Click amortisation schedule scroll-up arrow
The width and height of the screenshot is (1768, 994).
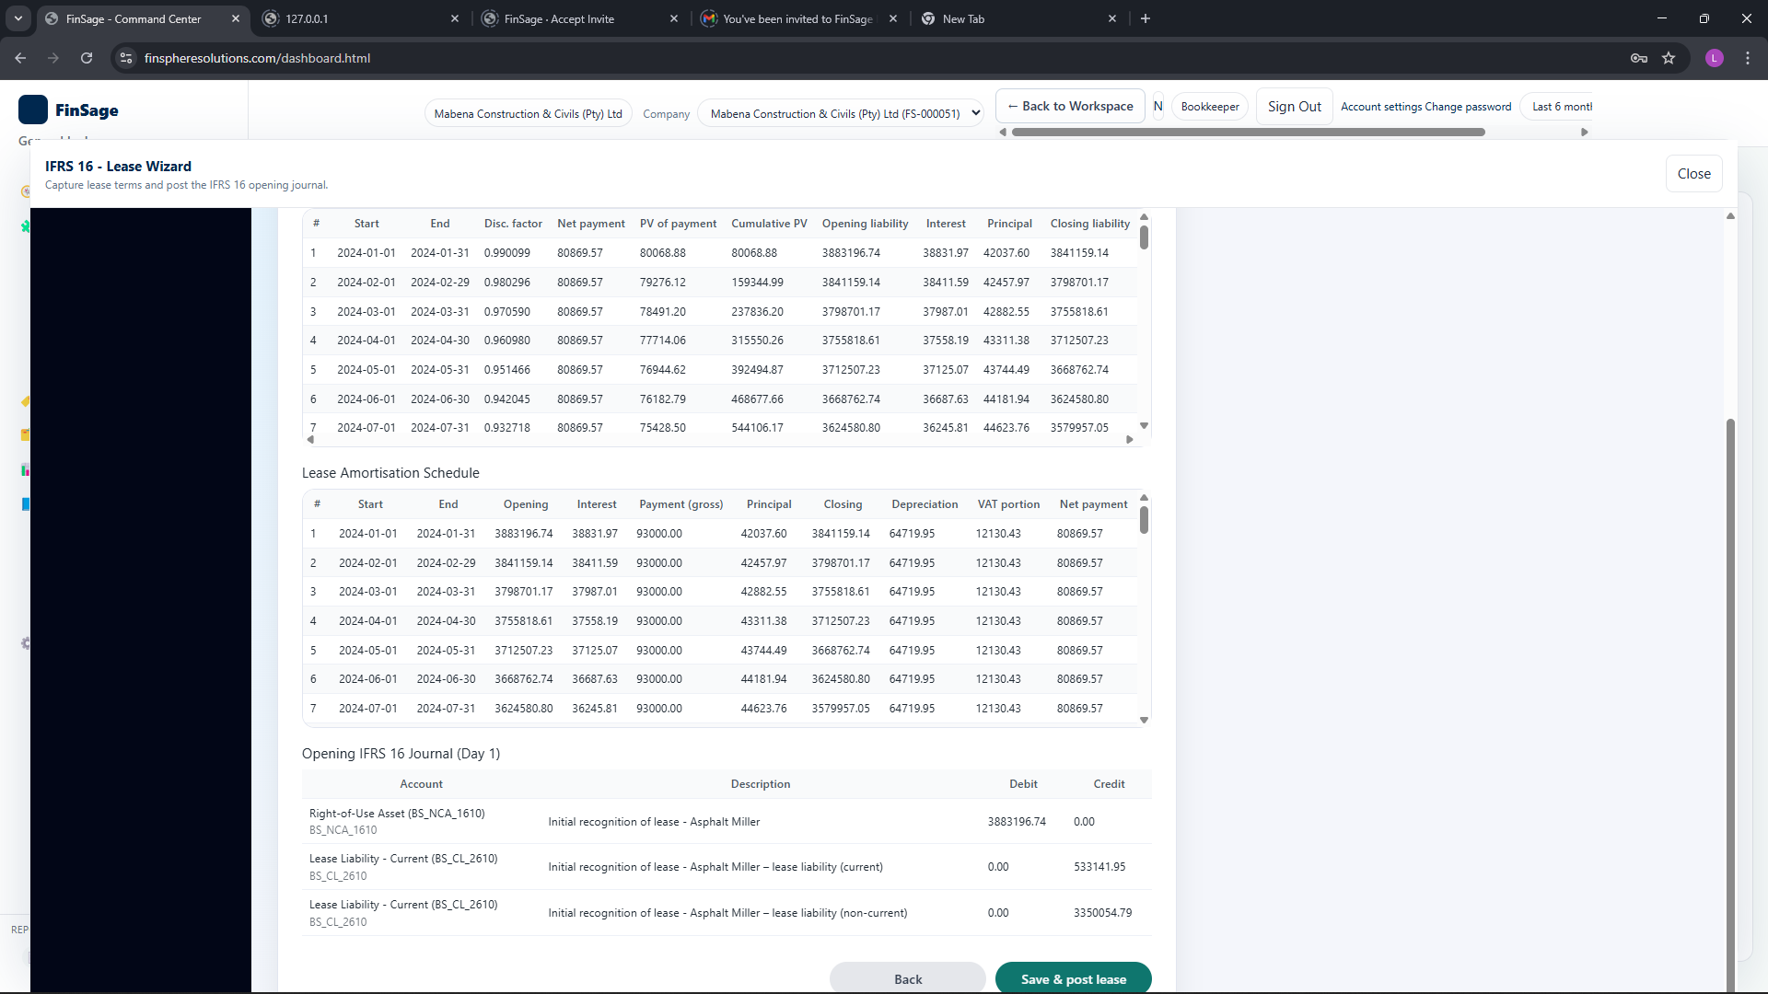click(x=1144, y=498)
